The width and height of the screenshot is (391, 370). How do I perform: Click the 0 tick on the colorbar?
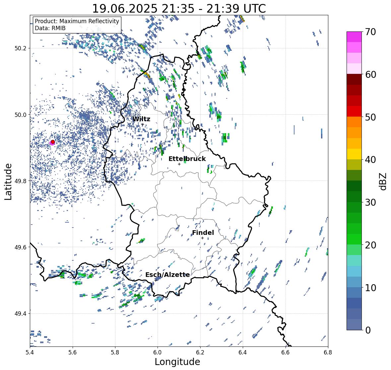tap(367, 330)
